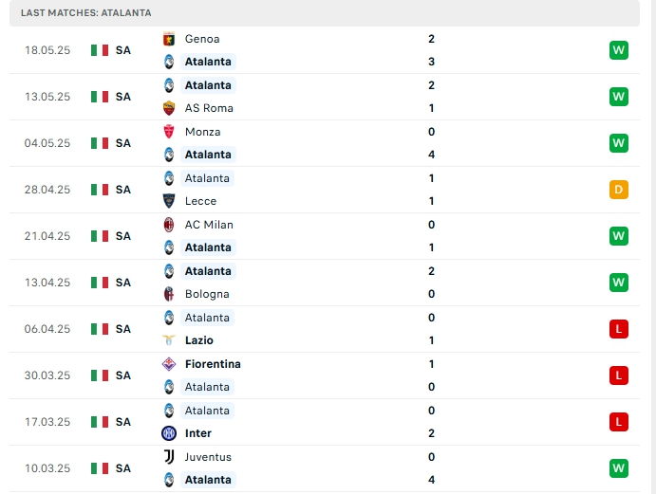
Task: Click the Fiorentina crest icon
Action: point(169,364)
